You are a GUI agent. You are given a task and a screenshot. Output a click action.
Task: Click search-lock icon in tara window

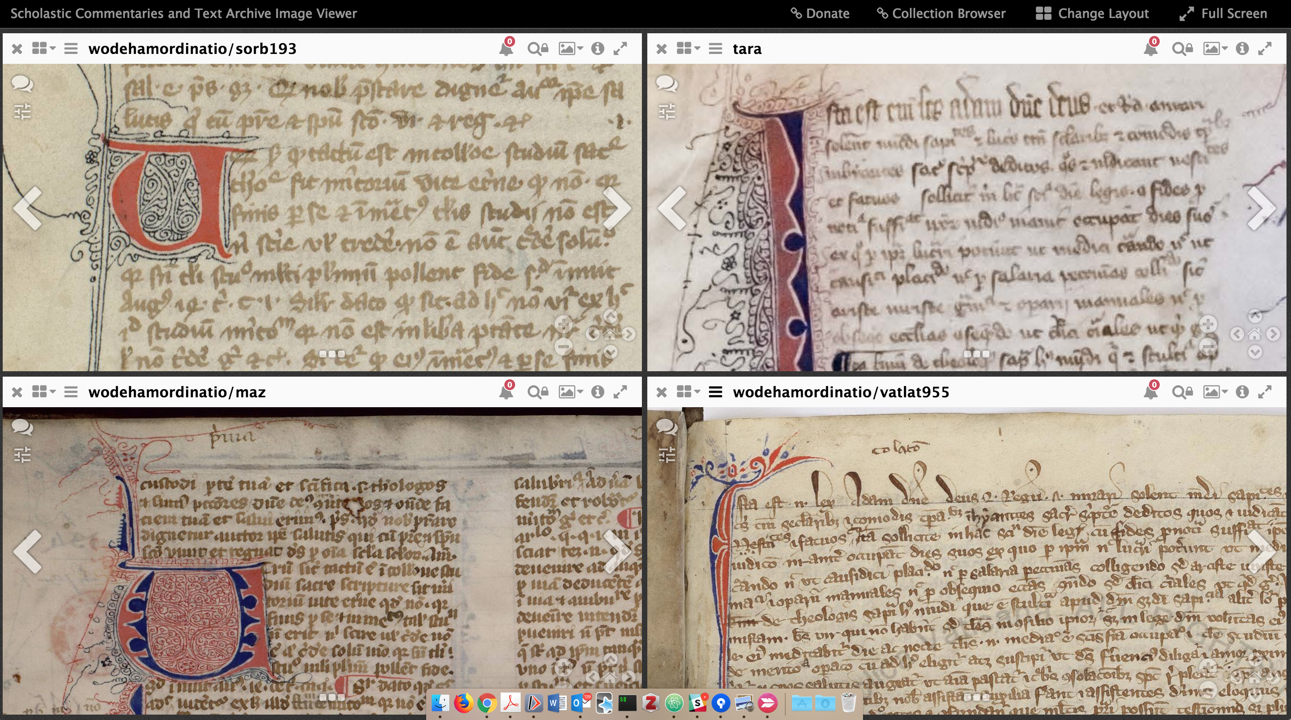tap(1182, 49)
